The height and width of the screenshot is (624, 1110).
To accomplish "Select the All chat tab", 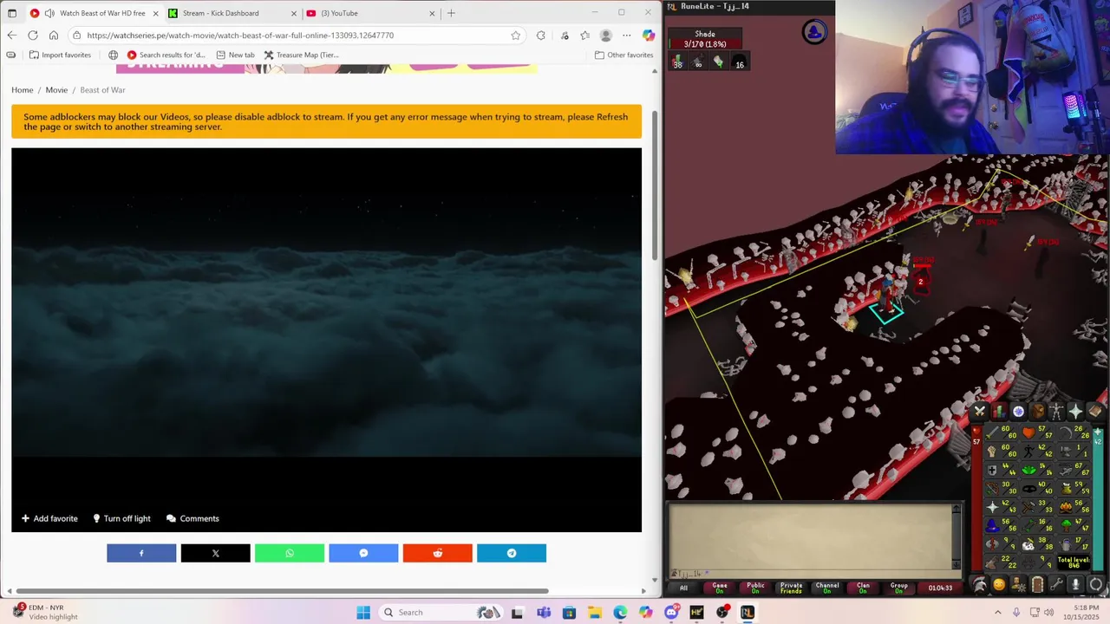I will pyautogui.click(x=683, y=588).
